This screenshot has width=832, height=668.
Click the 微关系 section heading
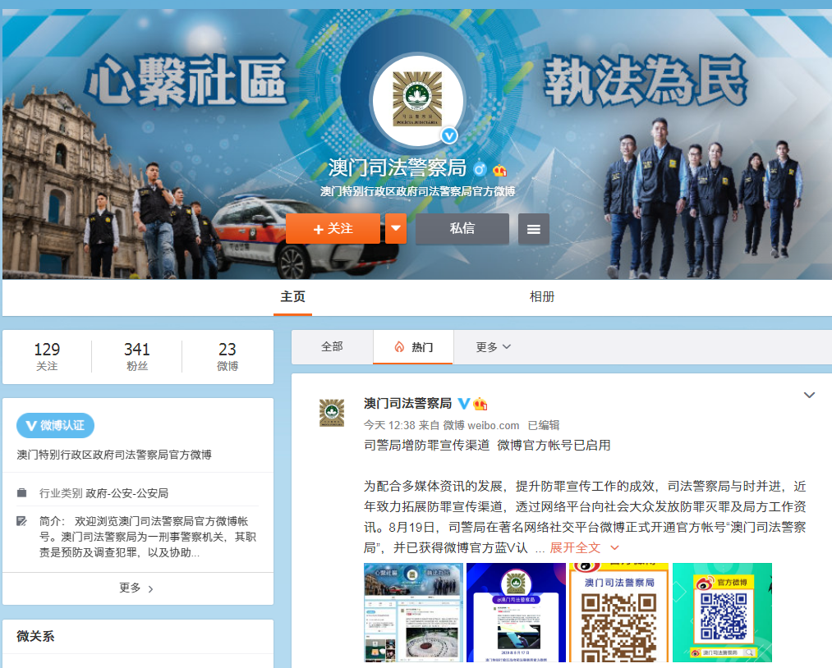35,636
